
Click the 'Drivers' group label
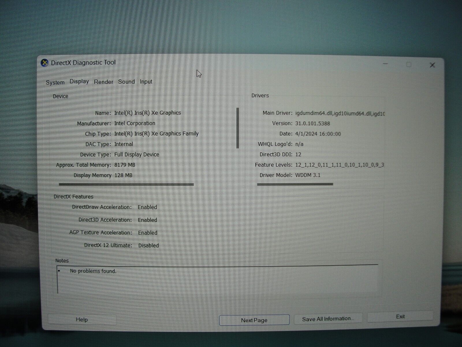[260, 95]
